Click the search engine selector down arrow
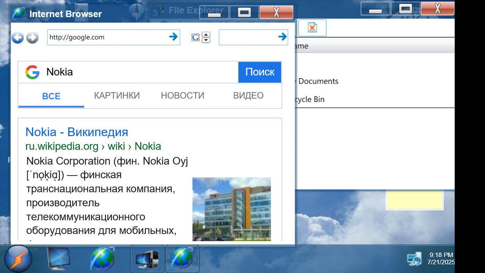Screen dimensions: 485x273 206,40
